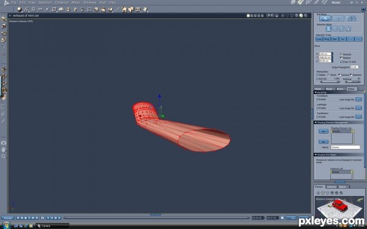
Task: Go to last frame in the animation controls
Action: pyautogui.click(x=37, y=218)
